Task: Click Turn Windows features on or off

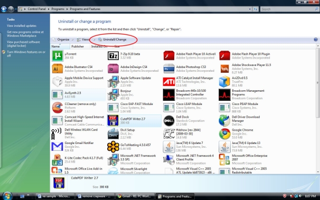Action: point(26,54)
